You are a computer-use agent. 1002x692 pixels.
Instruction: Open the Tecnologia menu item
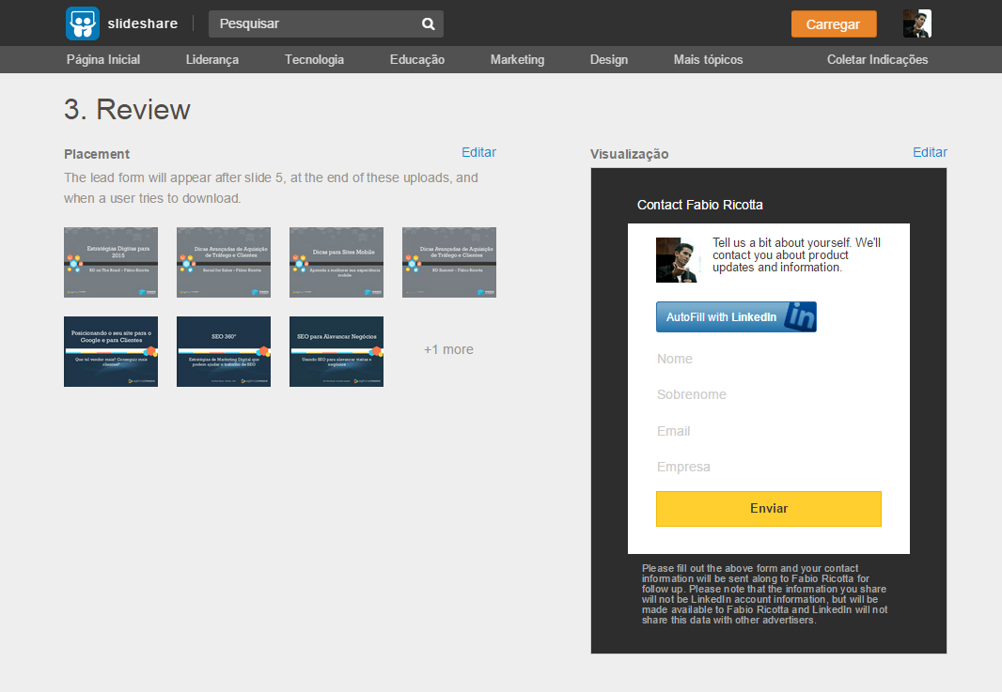tap(314, 59)
